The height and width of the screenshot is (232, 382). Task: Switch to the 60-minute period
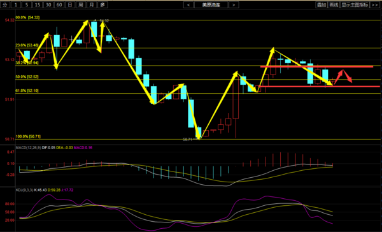coord(59,4)
